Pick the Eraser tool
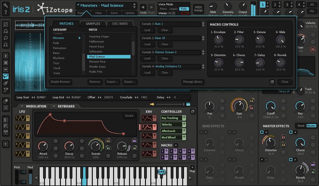 point(6,101)
